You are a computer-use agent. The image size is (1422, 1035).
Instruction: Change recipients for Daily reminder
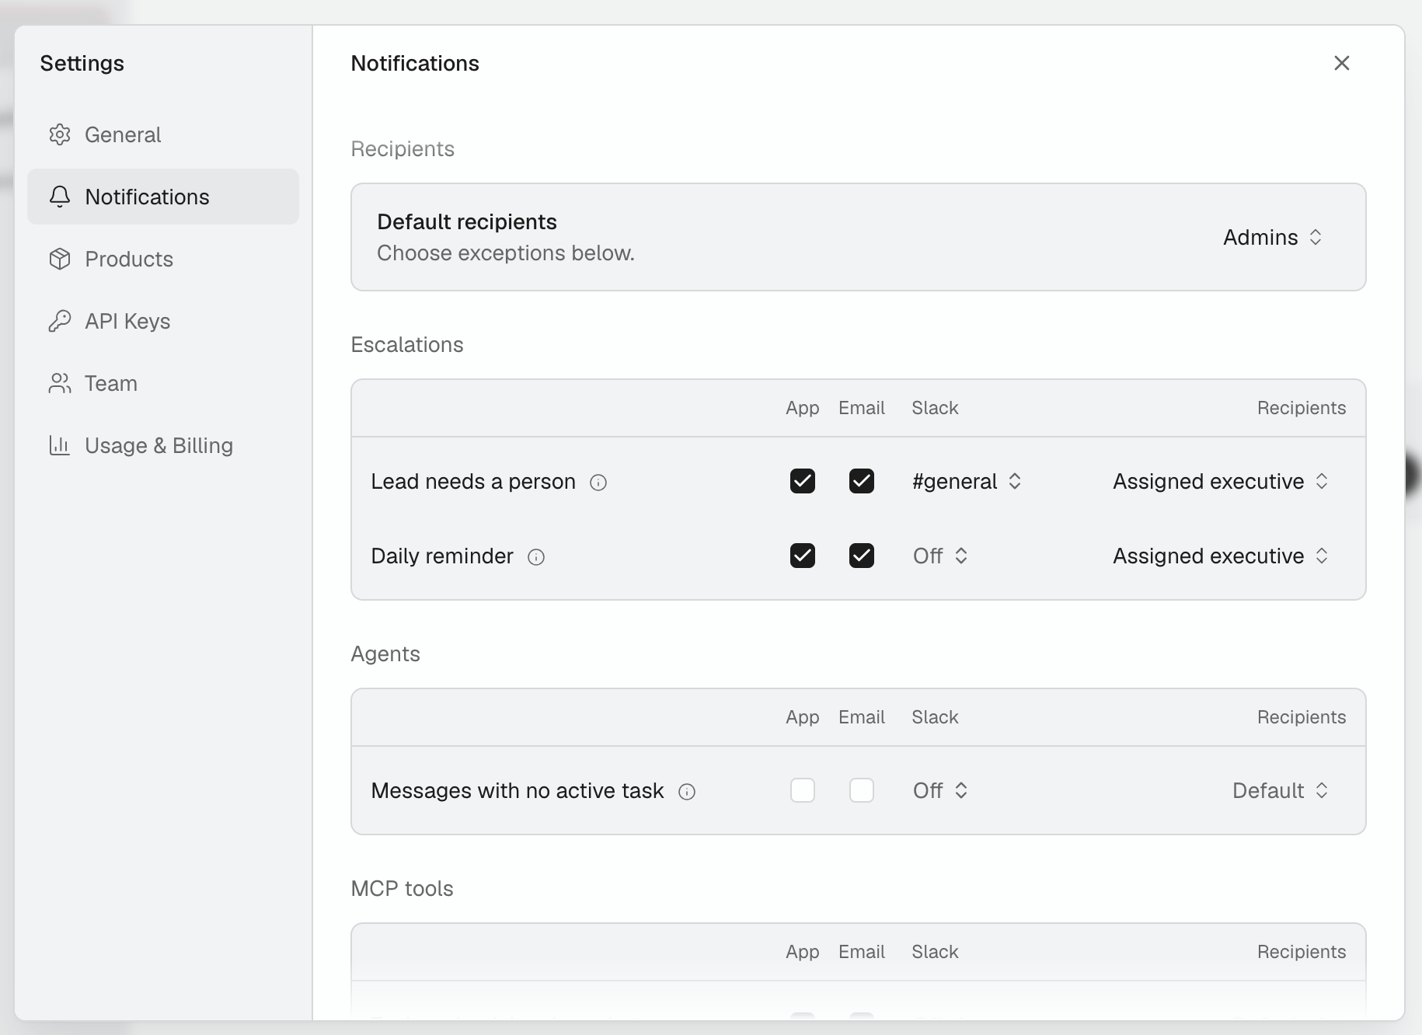pyautogui.click(x=1222, y=556)
